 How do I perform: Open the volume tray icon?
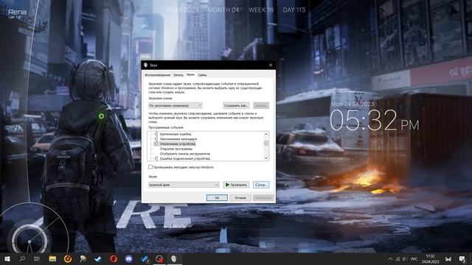[405, 258]
